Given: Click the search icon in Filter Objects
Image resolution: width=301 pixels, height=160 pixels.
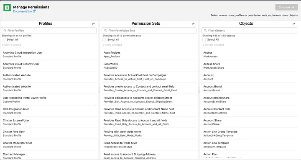Looking at the screenshot, I should coord(205,31).
